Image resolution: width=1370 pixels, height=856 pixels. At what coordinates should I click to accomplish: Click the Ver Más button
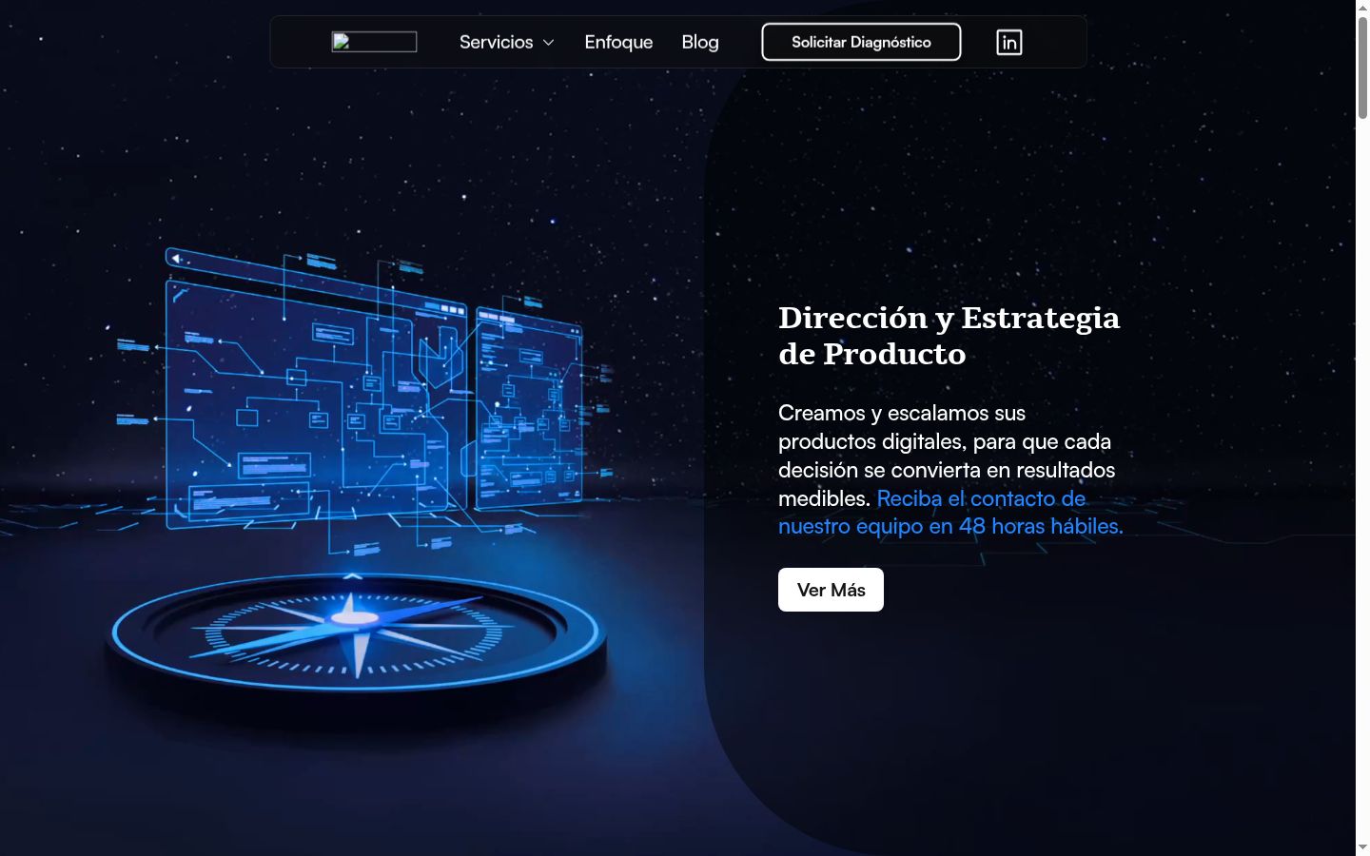click(831, 590)
